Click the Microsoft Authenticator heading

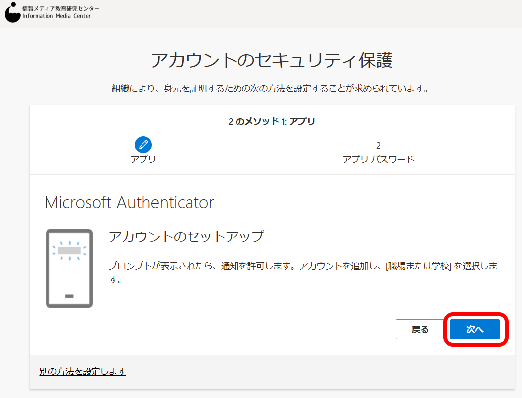129,202
